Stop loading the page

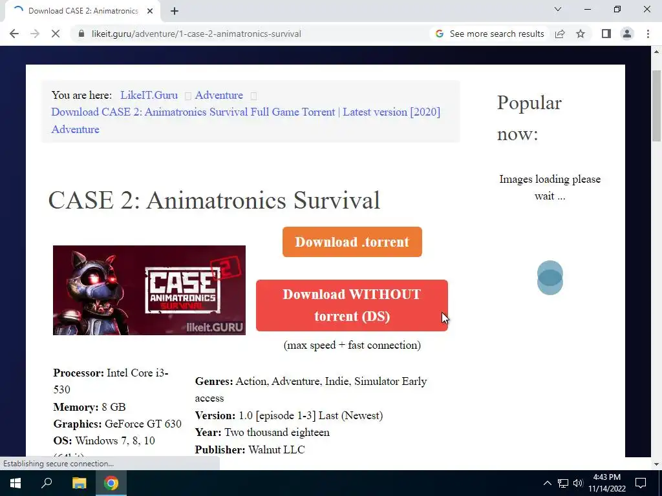(56, 34)
